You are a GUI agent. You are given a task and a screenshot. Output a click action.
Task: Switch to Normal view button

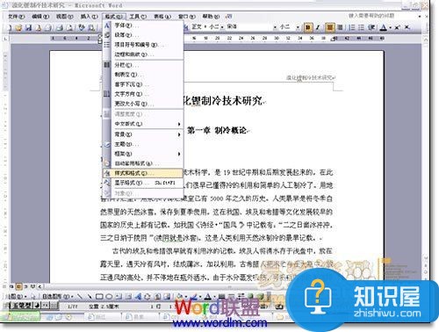click(11, 286)
